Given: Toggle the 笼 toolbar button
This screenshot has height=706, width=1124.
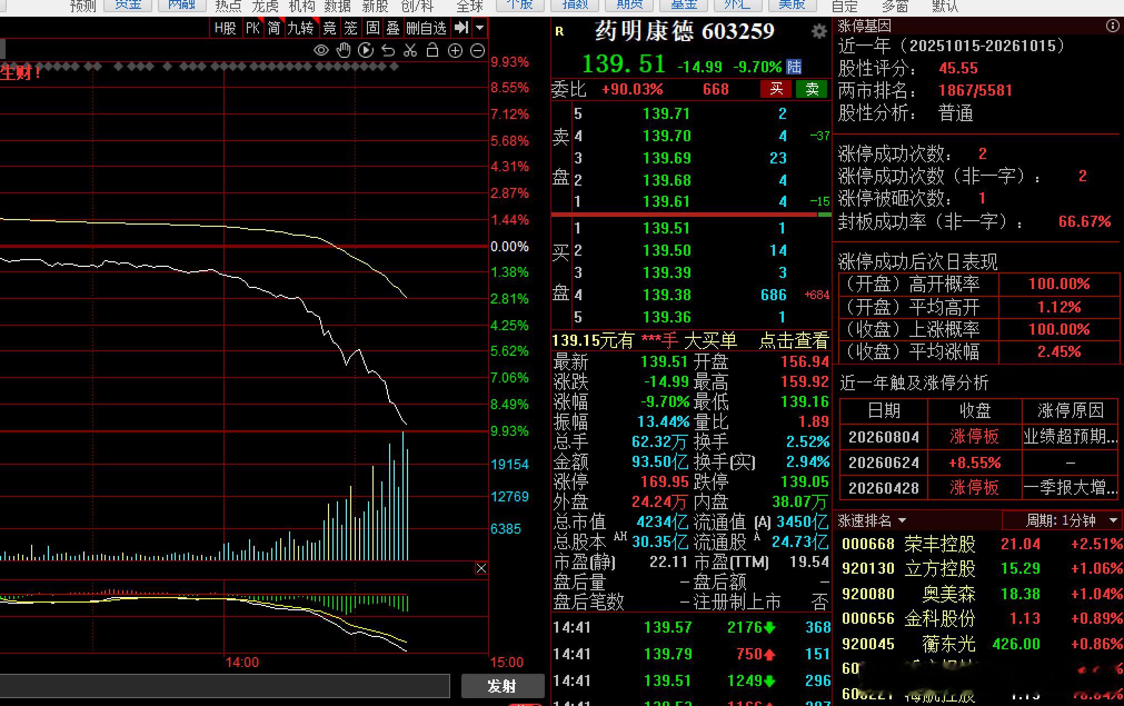Looking at the screenshot, I should [351, 28].
